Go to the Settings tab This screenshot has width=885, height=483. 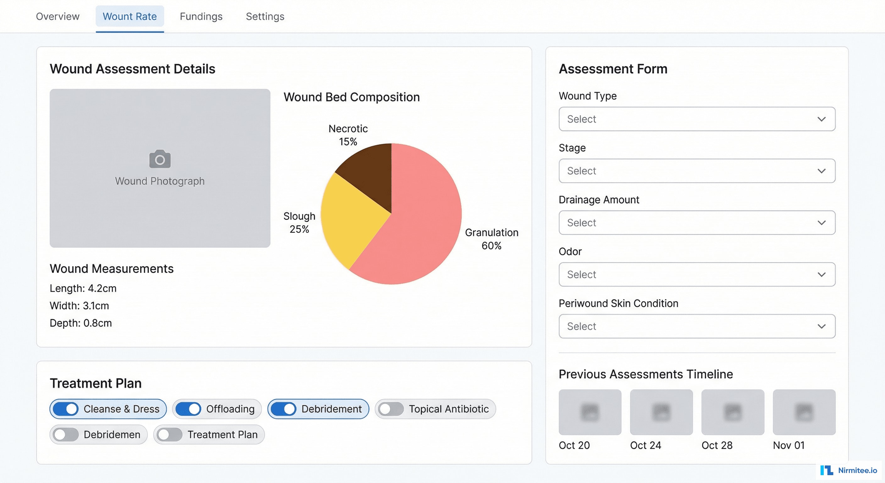click(x=265, y=16)
